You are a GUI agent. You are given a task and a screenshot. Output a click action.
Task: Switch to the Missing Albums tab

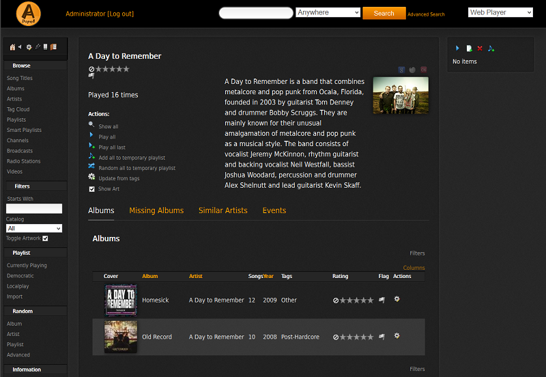[x=156, y=210]
